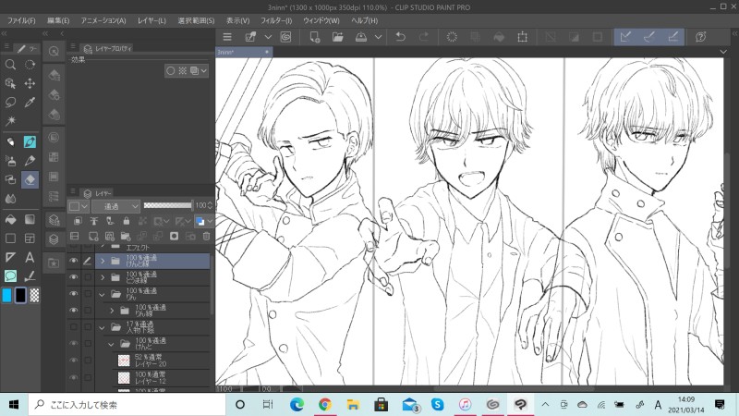
Task: Click the Delete layer trash icon
Action: 206,237
